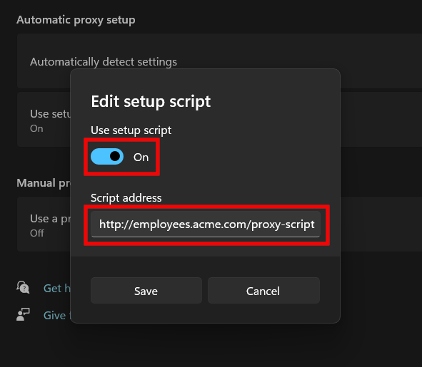
Task: Select the Automatically detect settings row
Action: 219,61
